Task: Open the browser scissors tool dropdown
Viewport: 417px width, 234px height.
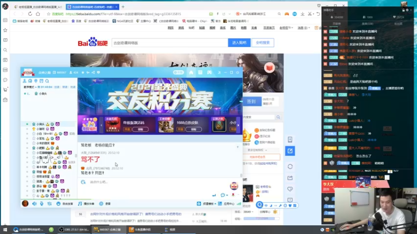Action: (311, 14)
